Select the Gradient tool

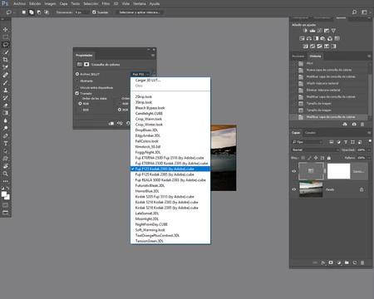click(x=5, y=113)
